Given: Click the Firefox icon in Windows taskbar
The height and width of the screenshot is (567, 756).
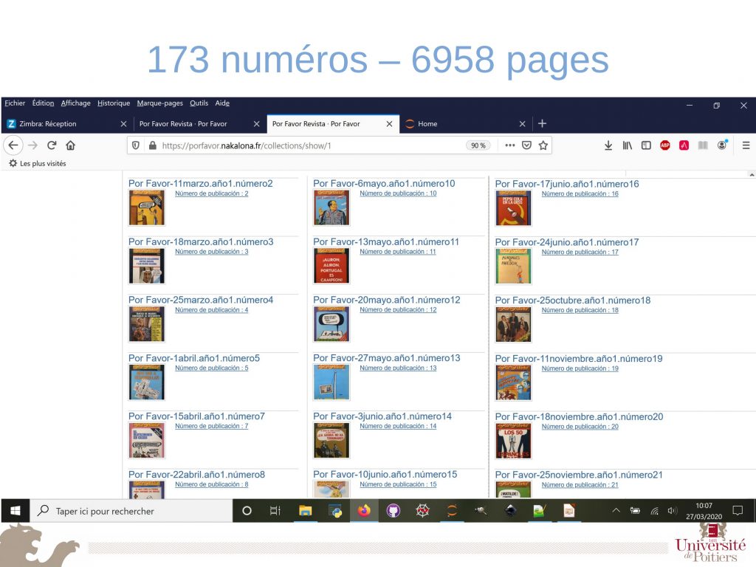Looking at the screenshot, I should pos(364,510).
